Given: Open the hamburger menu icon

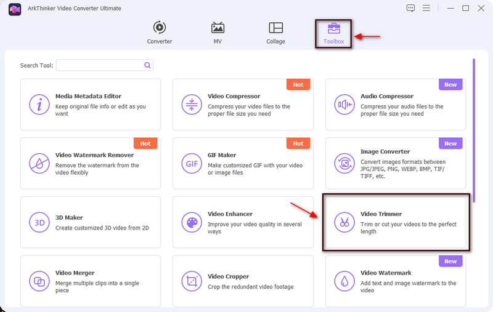Looking at the screenshot, I should (426, 8).
